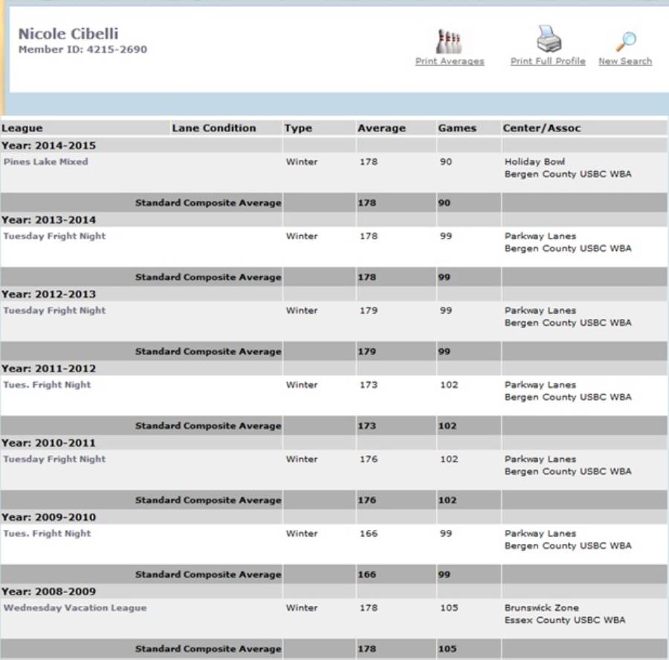The image size is (669, 660).
Task: Click the Type column header
Action: (x=298, y=128)
